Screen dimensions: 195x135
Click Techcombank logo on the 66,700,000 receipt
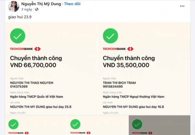[26, 49]
